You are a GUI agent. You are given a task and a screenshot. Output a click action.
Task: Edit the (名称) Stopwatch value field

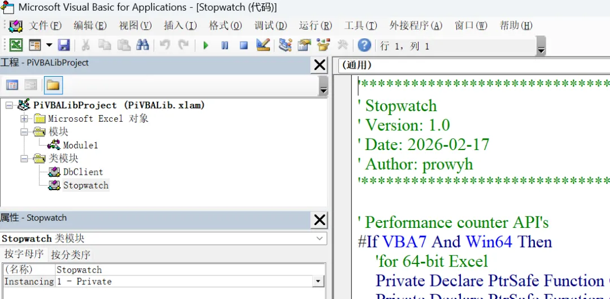(x=190, y=270)
